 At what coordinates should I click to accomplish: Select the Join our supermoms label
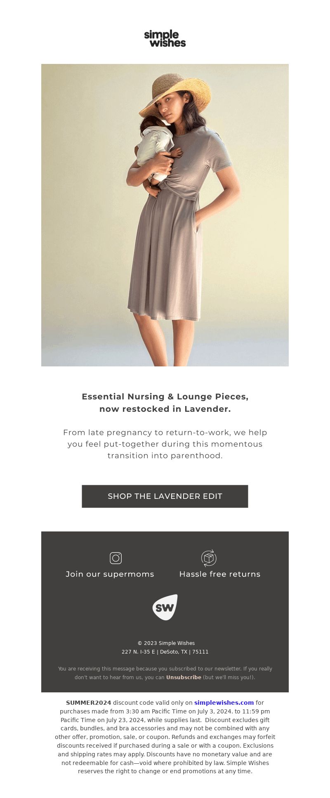(110, 574)
